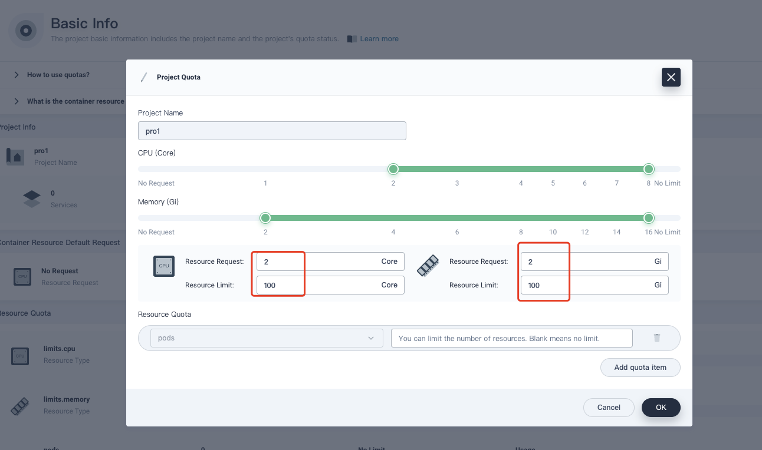Click the CPU chip icon near Resource Request fields
762x450 pixels.
coord(163,266)
